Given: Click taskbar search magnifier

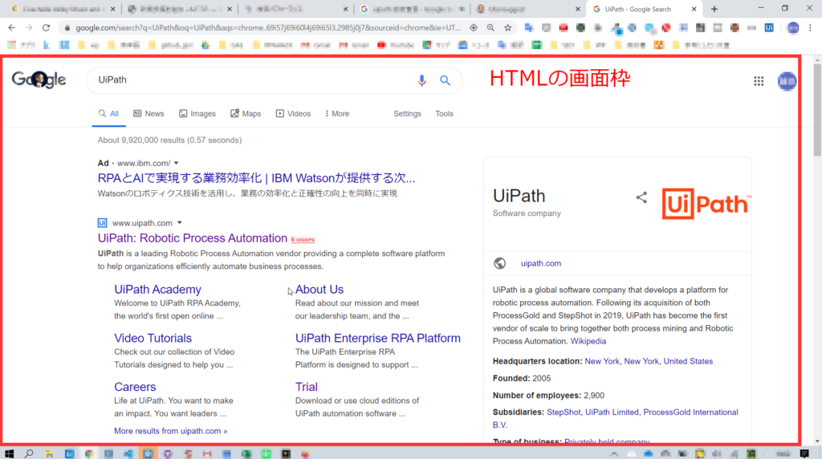Looking at the screenshot, I should pyautogui.click(x=29, y=453).
